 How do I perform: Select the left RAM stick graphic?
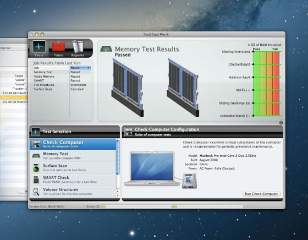tap(128, 88)
